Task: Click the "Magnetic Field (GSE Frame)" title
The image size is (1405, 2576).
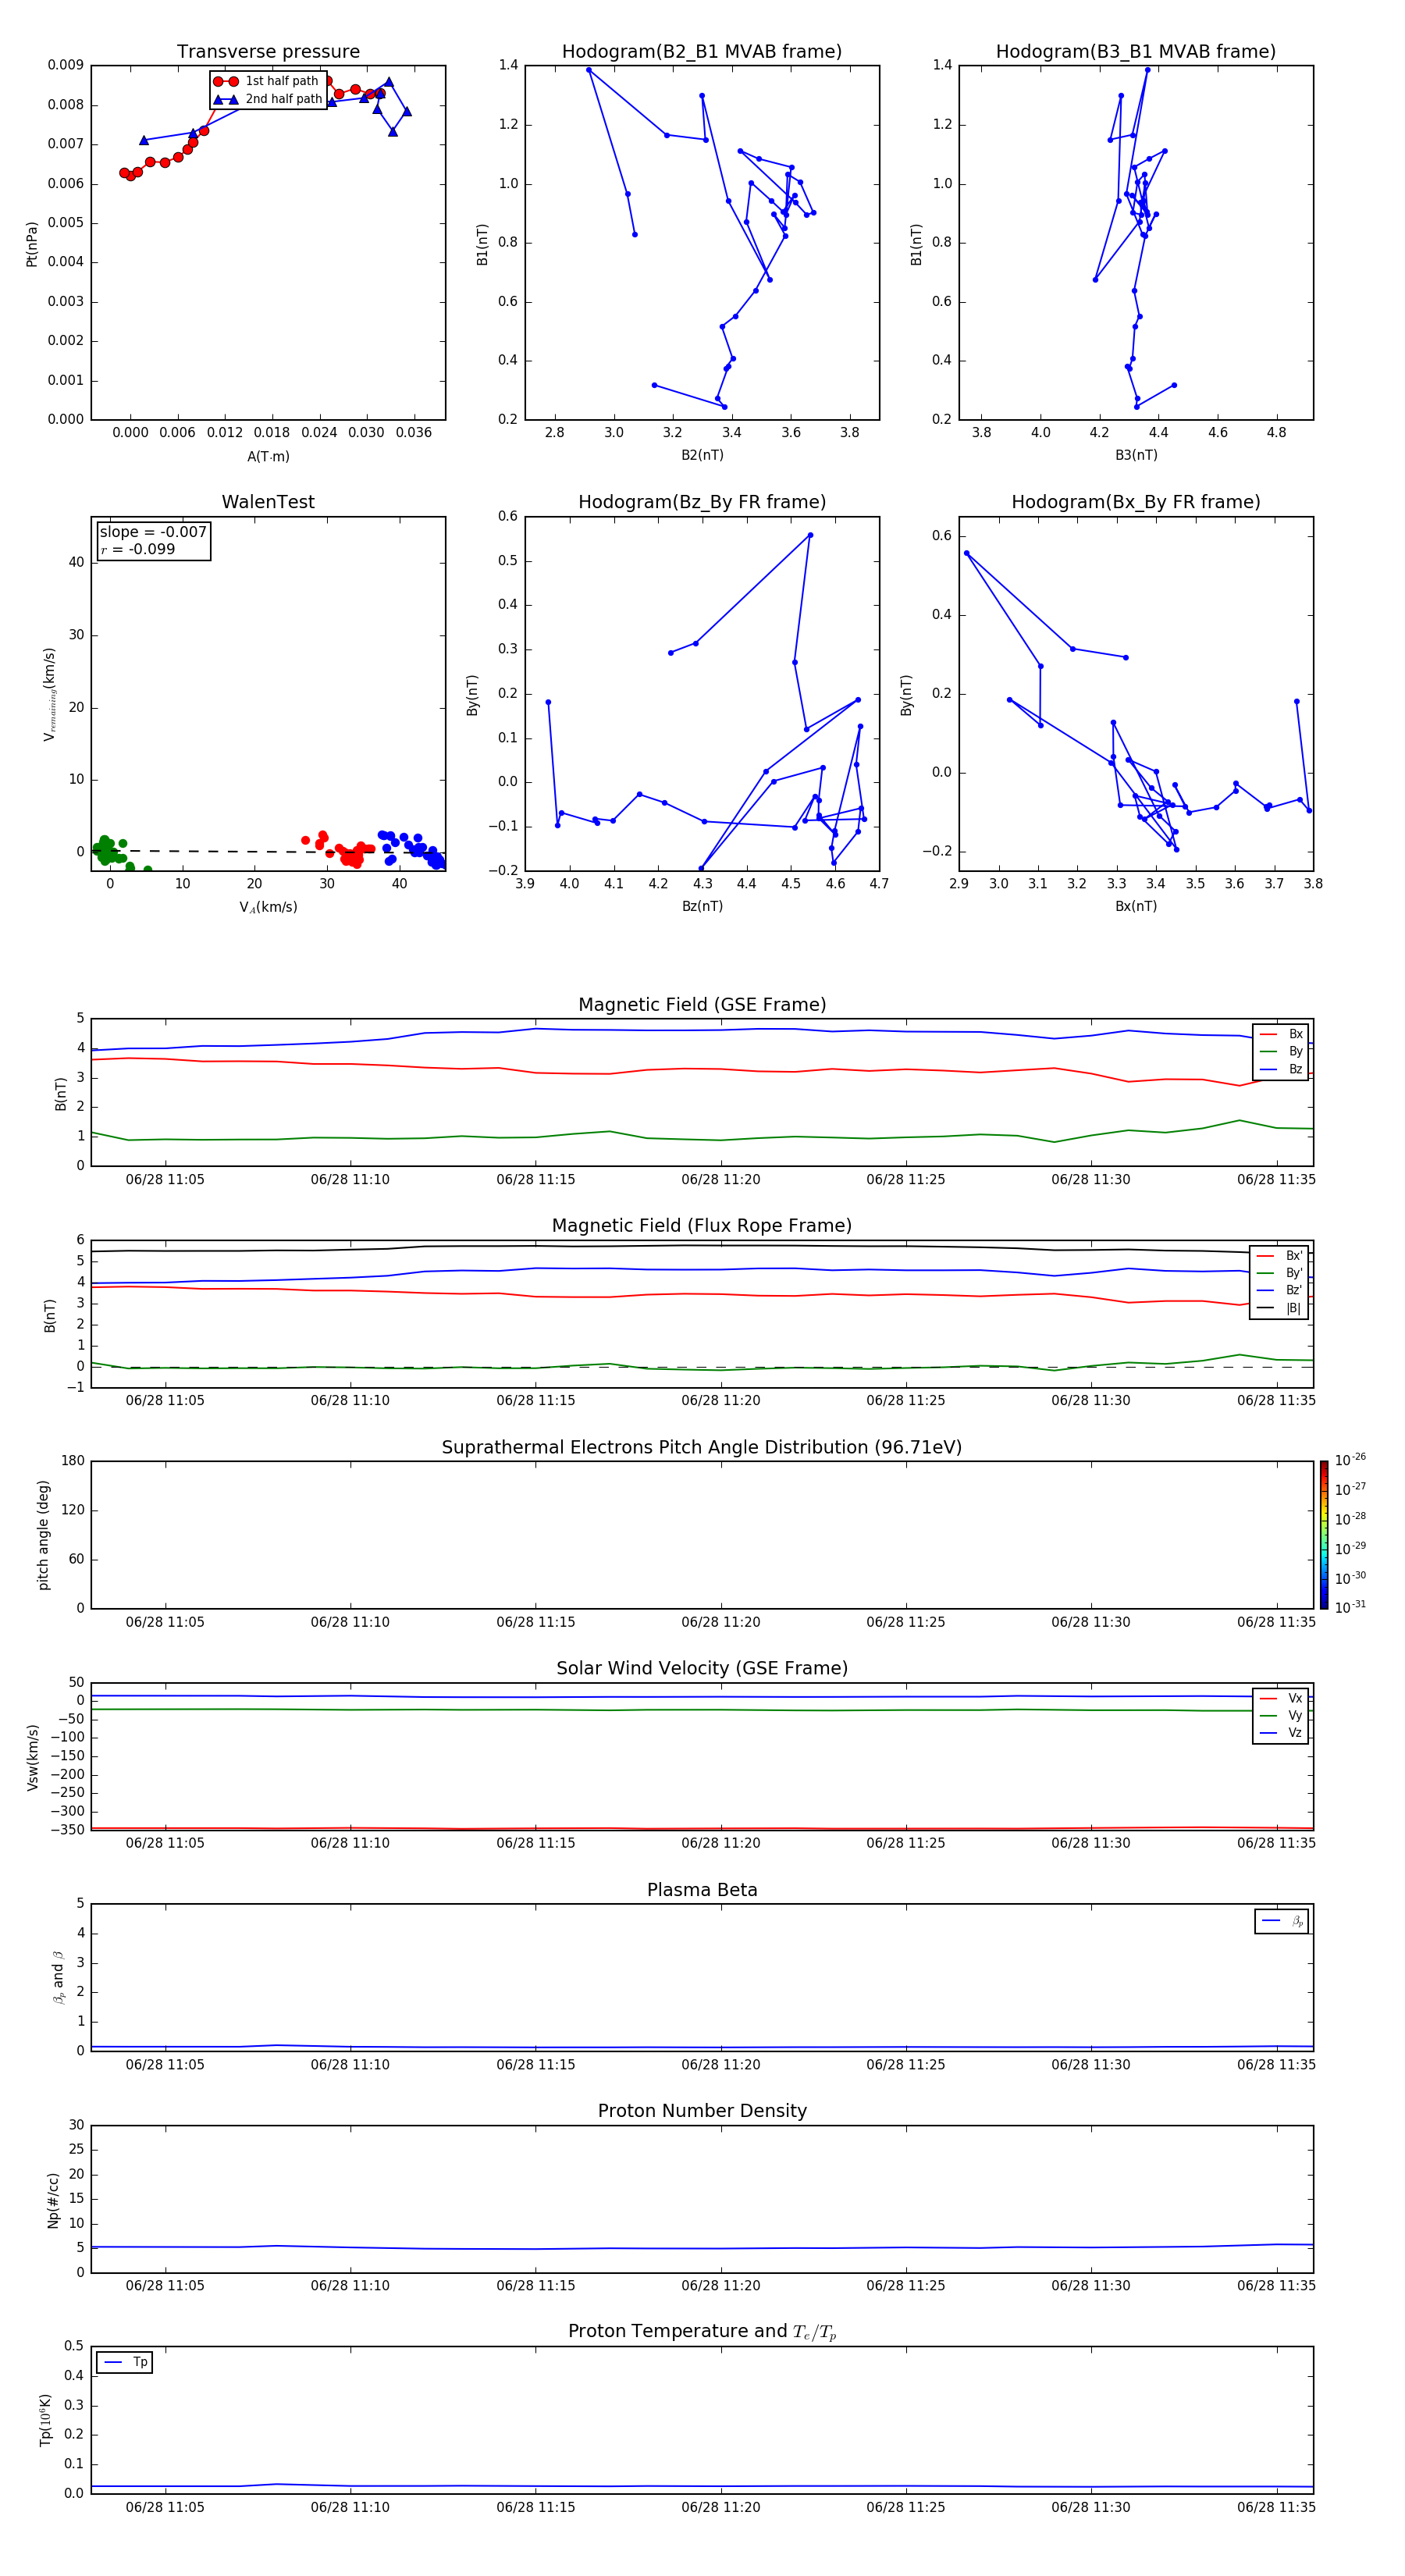Action: [702, 1005]
